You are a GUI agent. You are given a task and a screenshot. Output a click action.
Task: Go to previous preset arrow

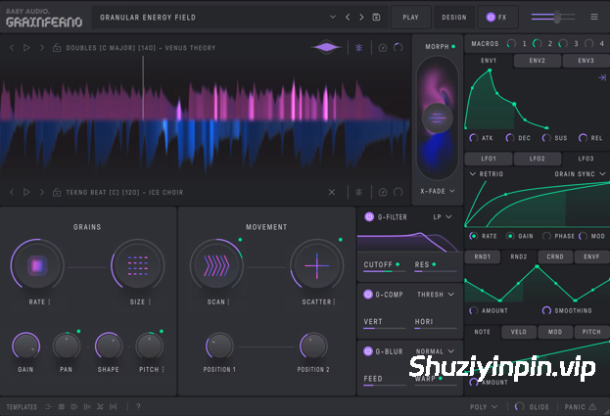tap(348, 17)
